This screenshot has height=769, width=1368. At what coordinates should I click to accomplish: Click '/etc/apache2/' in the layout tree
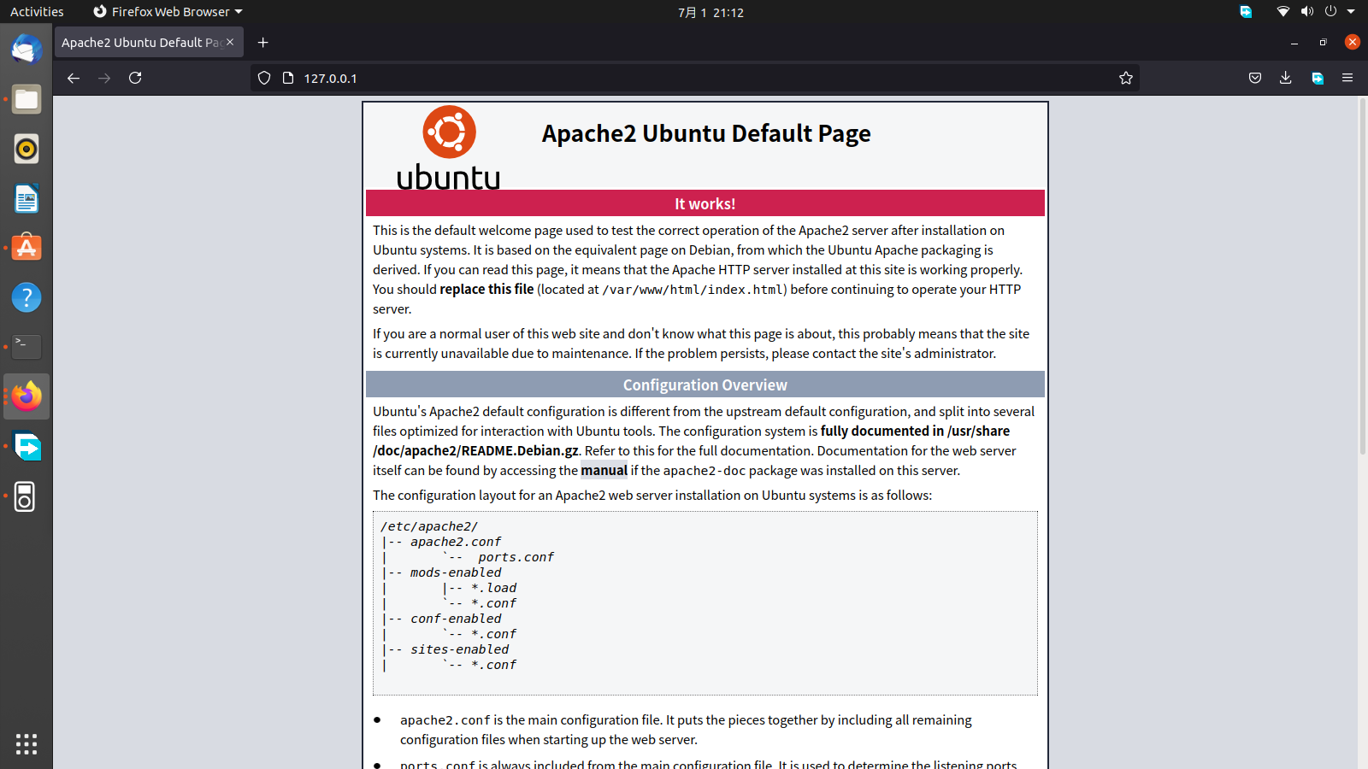[429, 526]
